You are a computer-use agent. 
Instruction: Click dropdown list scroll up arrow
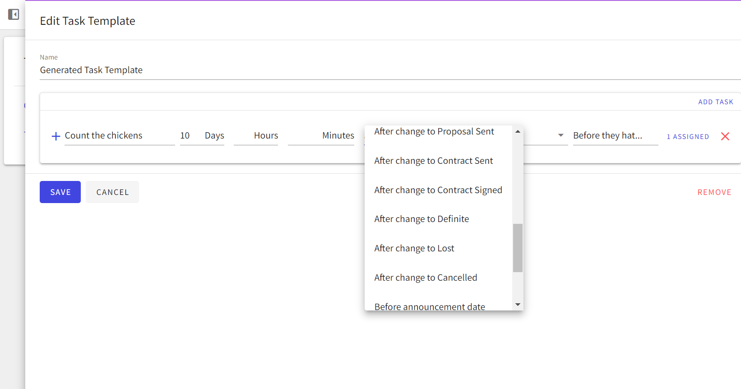coord(518,131)
